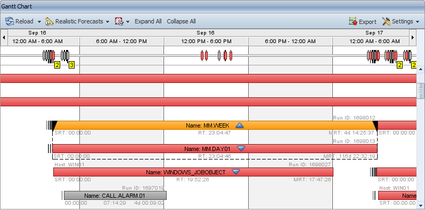425x210 pixels.
Task: Click the clock calendar icon in the toolbar
Action: [x=119, y=21]
